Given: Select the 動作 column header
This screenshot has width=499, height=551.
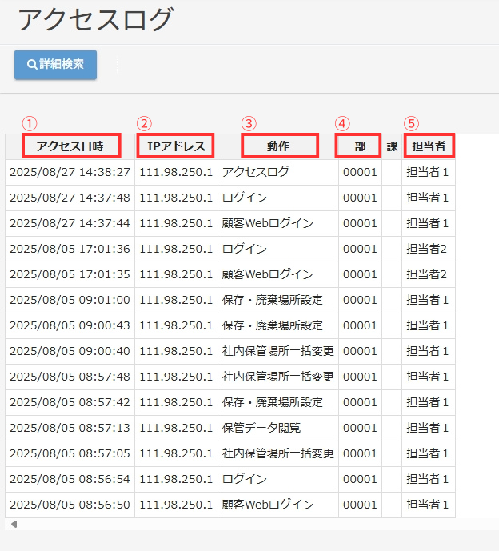Looking at the screenshot, I should click(278, 146).
